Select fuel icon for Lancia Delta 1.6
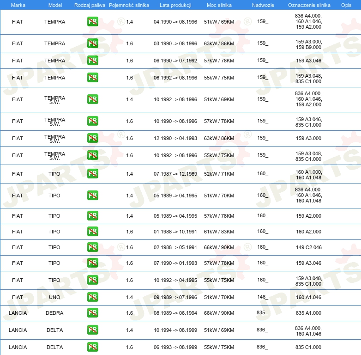This screenshot has width=361, height=355. [92, 347]
